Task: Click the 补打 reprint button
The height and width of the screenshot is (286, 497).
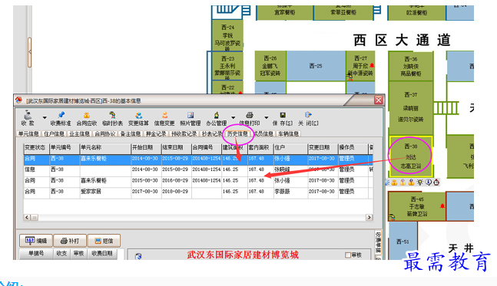Action: pyautogui.click(x=70, y=241)
